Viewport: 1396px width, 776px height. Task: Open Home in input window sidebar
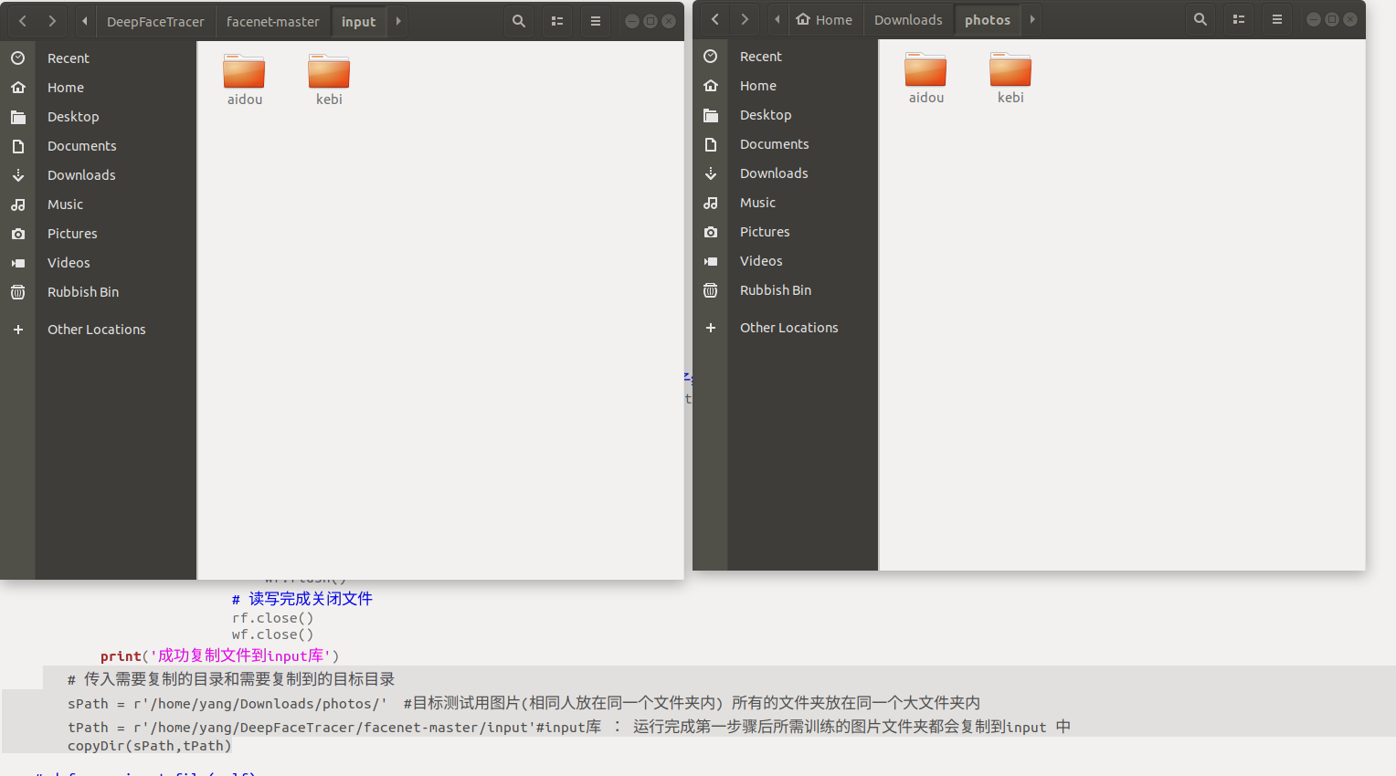click(66, 88)
